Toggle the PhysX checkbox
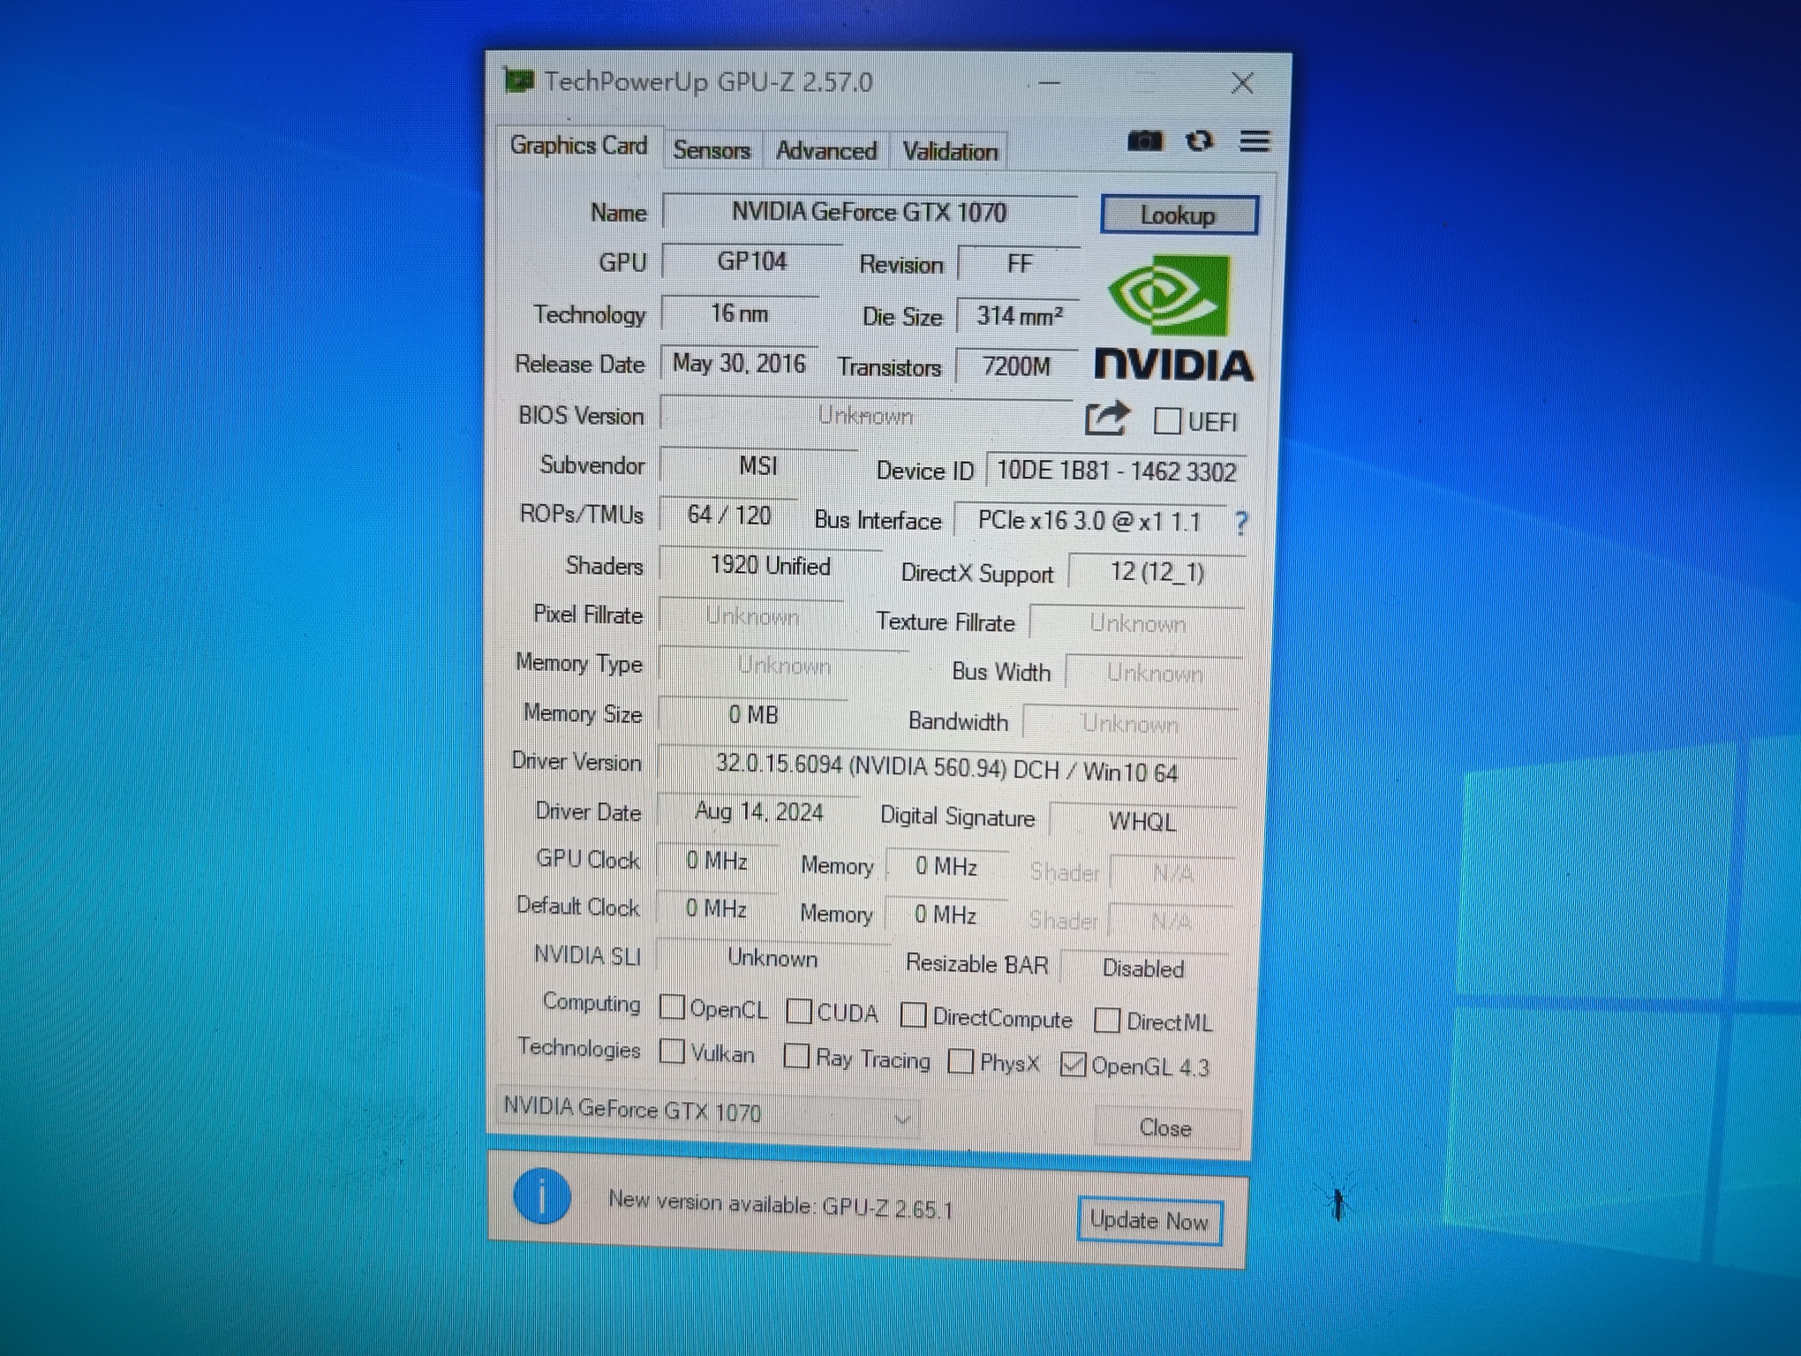The image size is (1801, 1356). (x=961, y=1061)
